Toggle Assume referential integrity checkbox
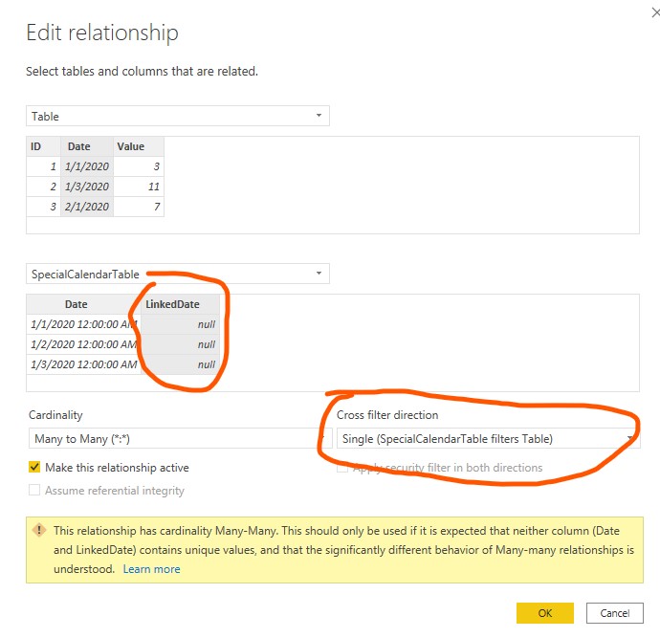This screenshot has height=638, width=660. point(34,490)
